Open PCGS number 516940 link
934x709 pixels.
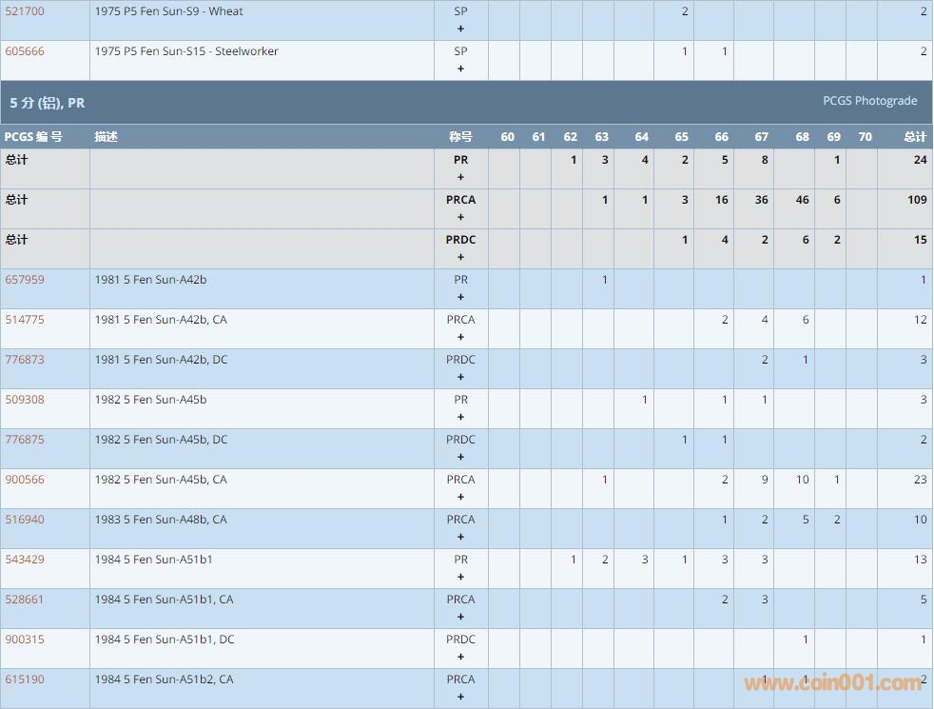click(25, 519)
